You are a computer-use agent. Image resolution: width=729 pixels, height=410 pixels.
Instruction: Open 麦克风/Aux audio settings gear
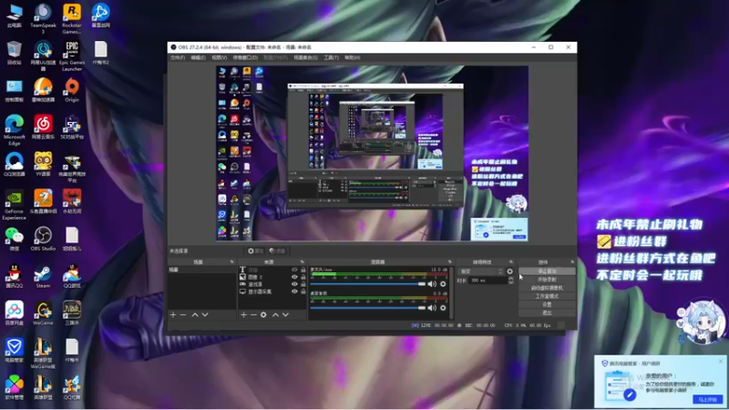tap(443, 284)
